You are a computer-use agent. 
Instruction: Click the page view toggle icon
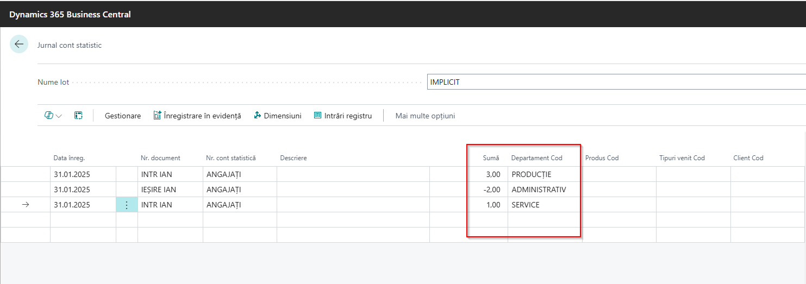pyautogui.click(x=78, y=116)
